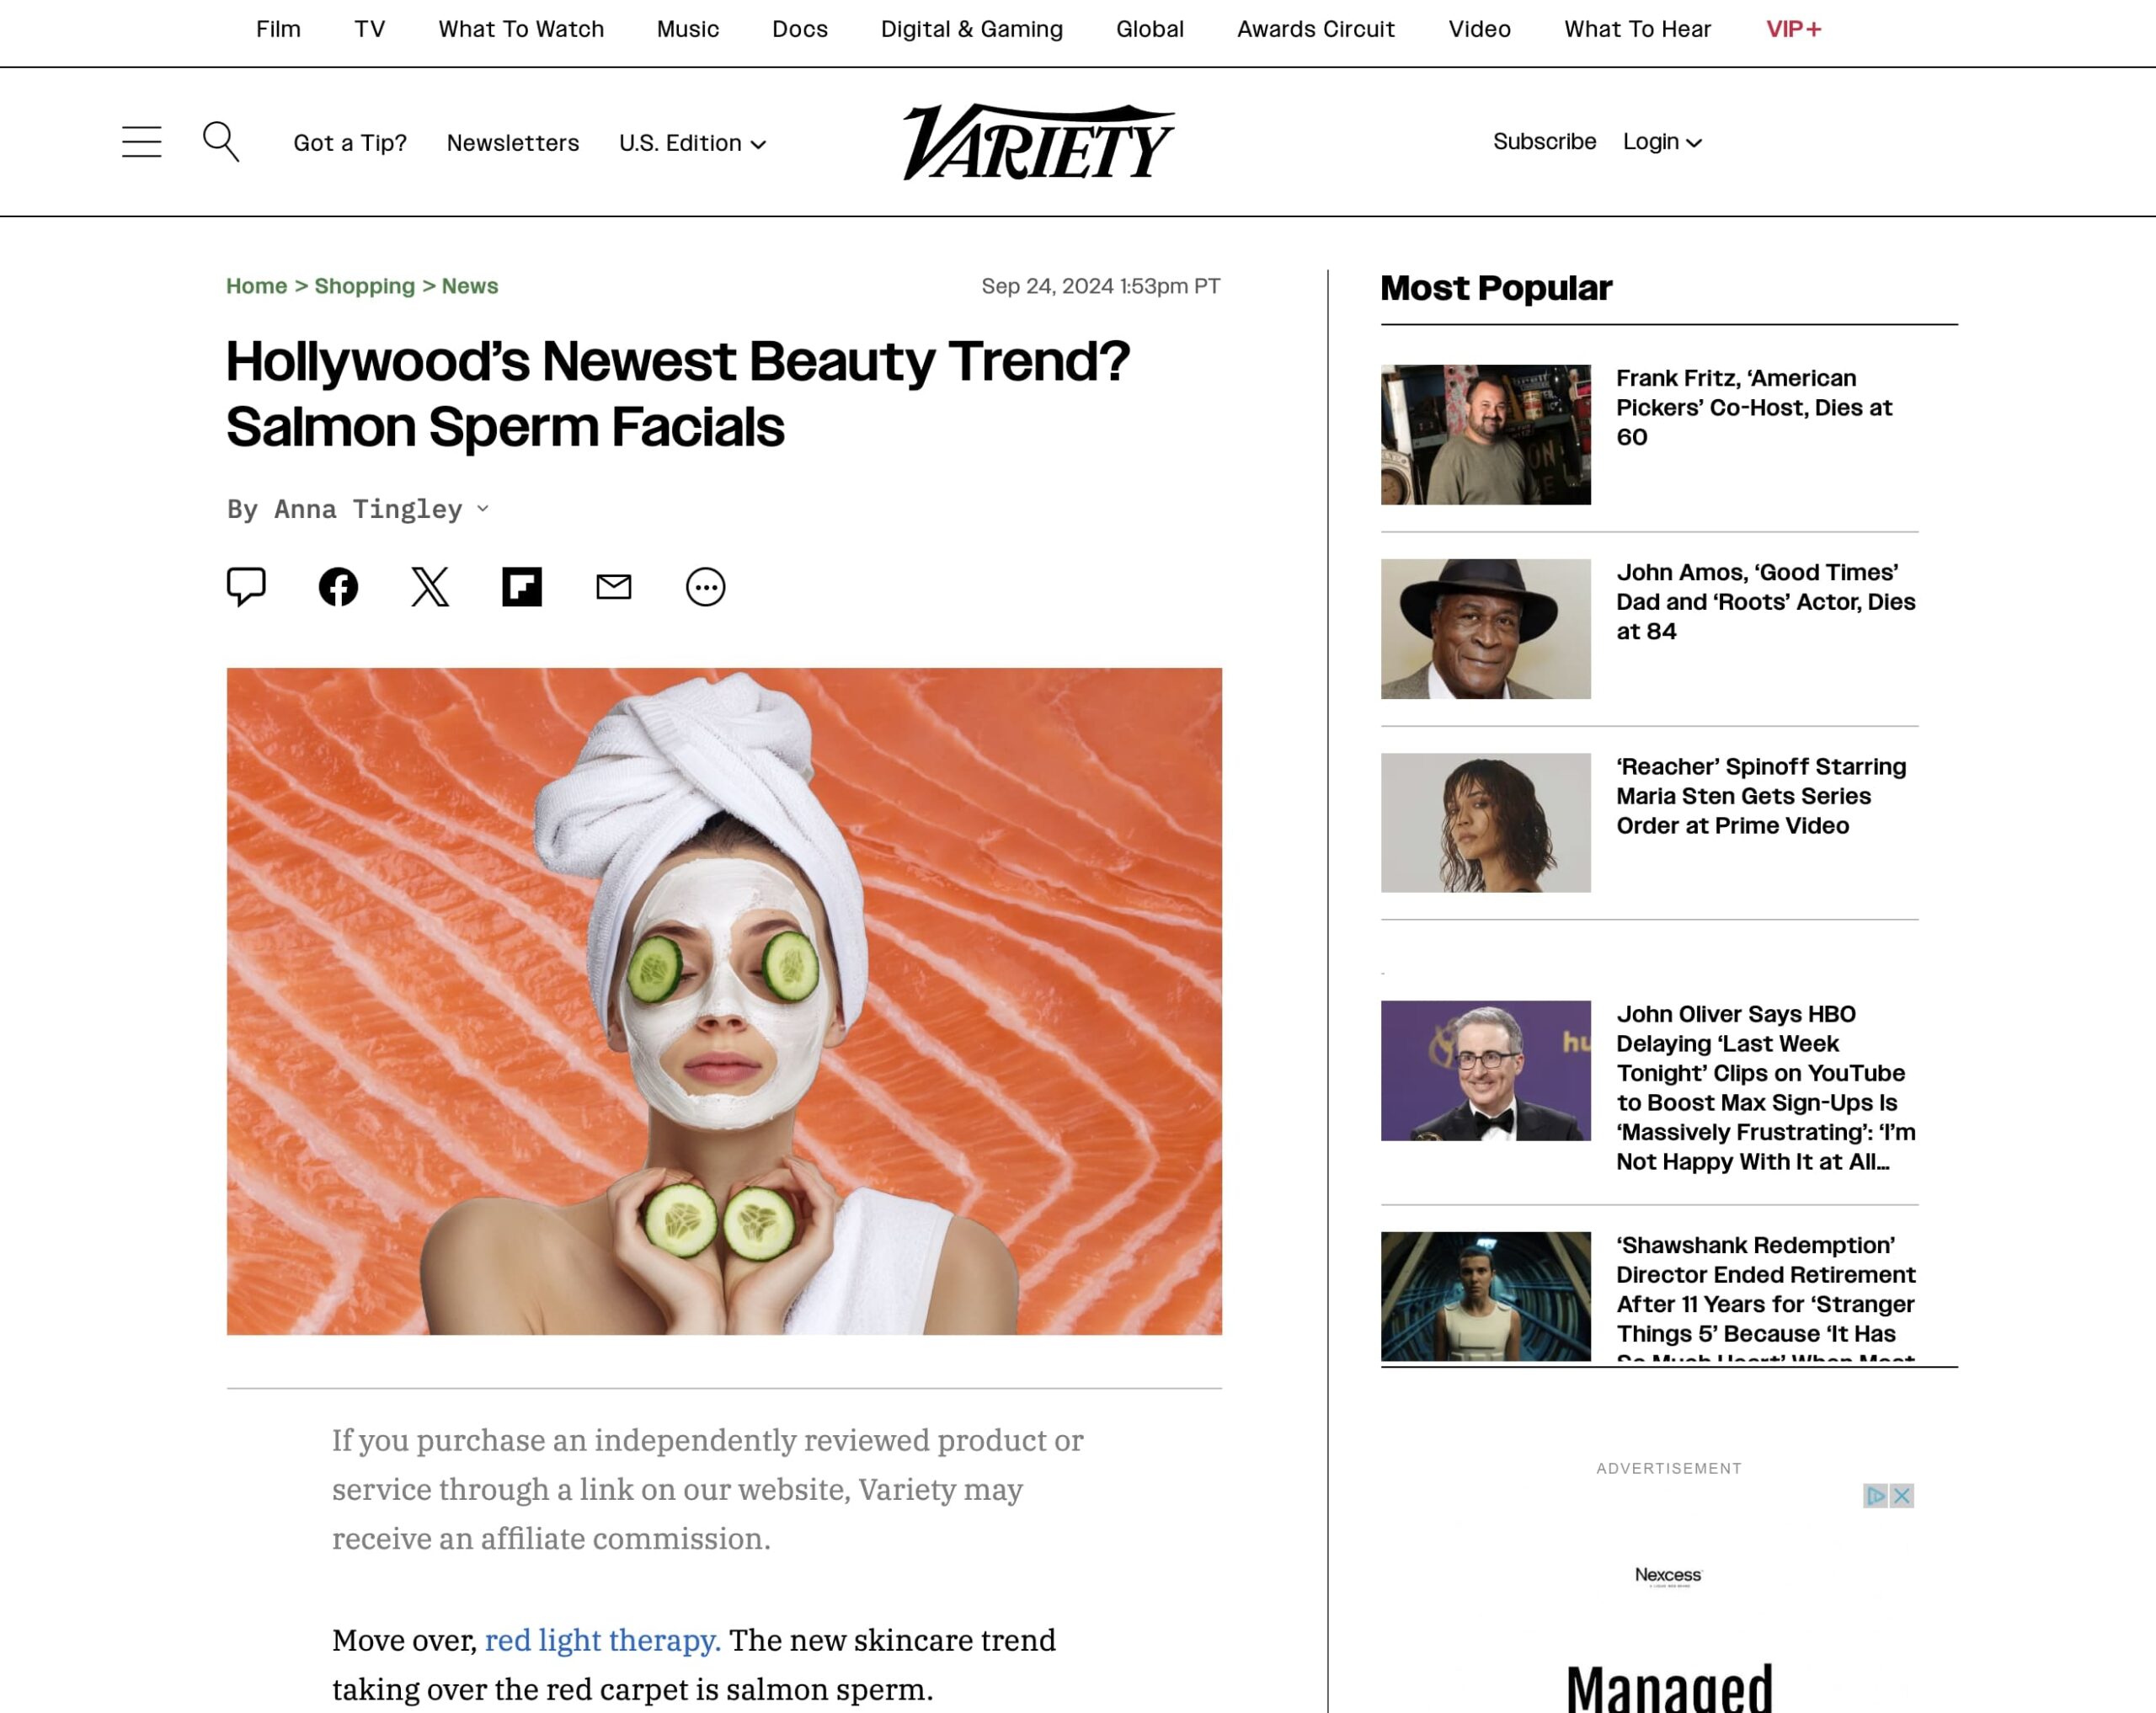Expand author Anna Tingley details chevron
Viewport: 2156px width, 1713px height.
pos(483,509)
